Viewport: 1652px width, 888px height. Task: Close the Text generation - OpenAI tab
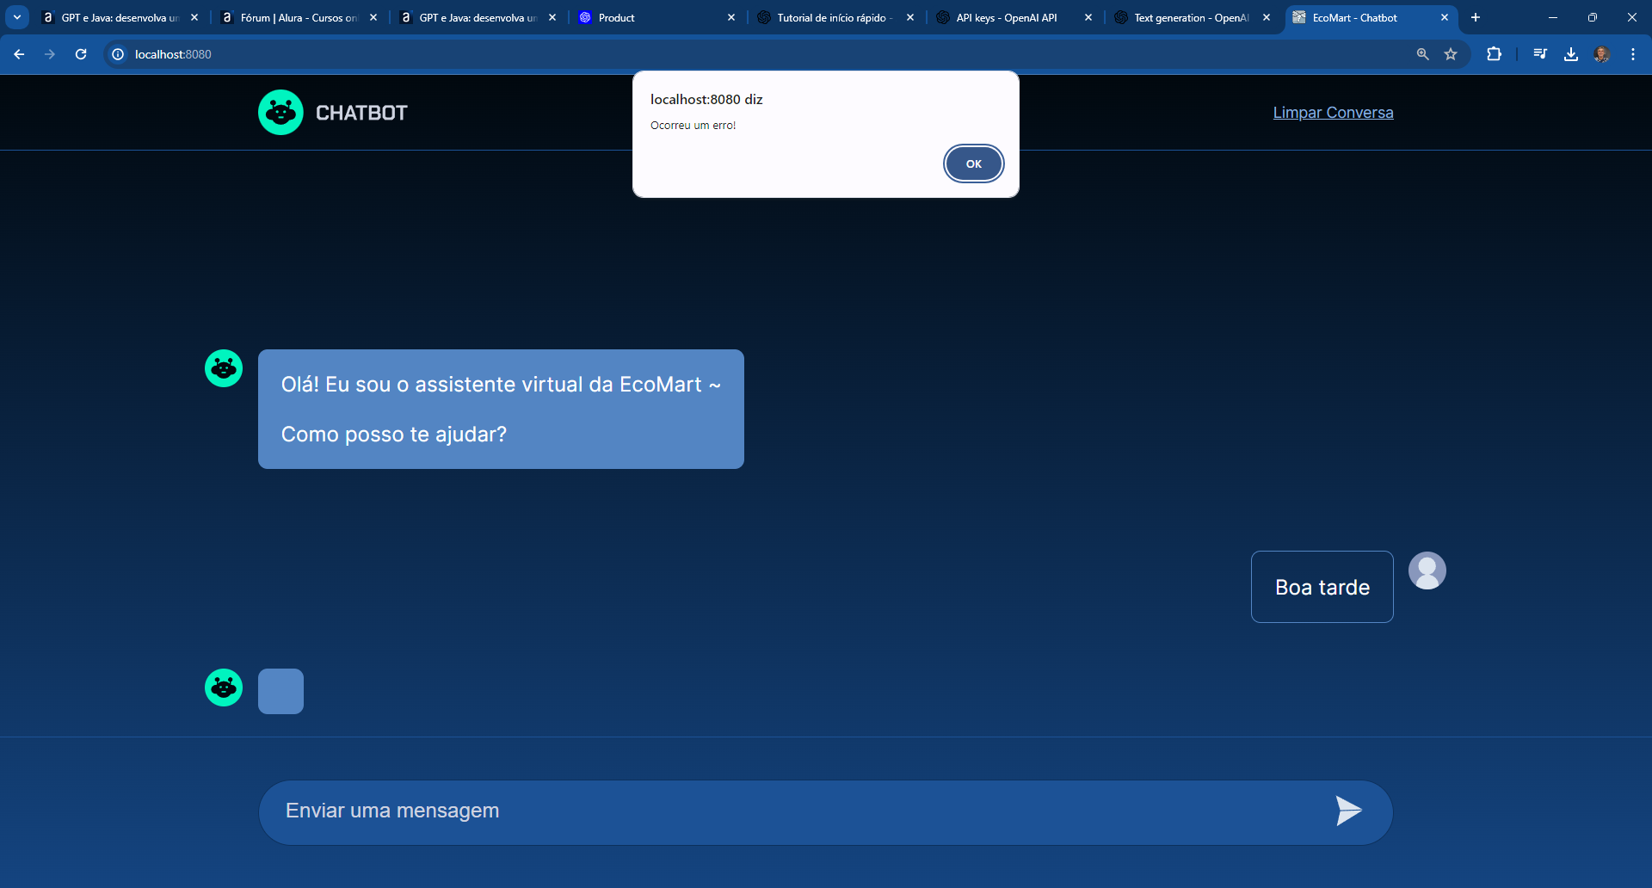pyautogui.click(x=1267, y=17)
